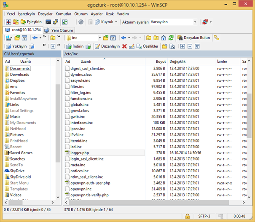Open the Oturum menu
The width and height of the screenshot is (255, 222).
click(x=81, y=14)
